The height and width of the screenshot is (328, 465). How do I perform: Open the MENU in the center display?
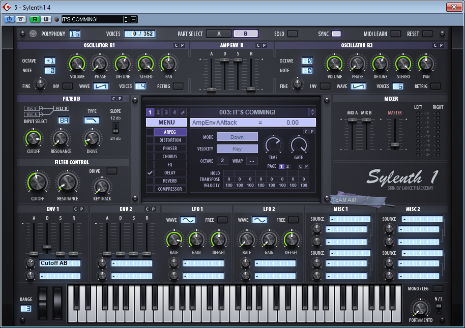tap(166, 123)
